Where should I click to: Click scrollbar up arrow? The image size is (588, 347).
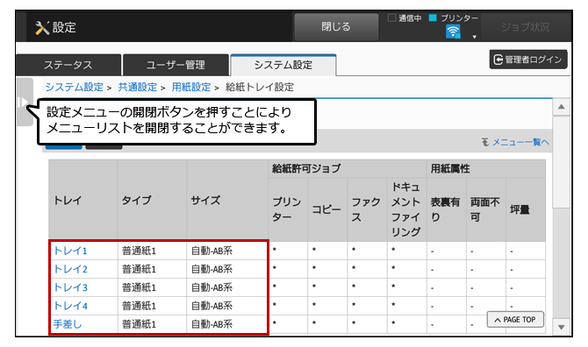(x=562, y=107)
